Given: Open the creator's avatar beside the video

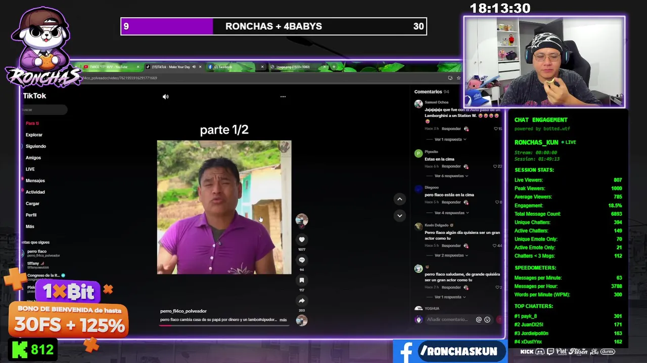Looking at the screenshot, I should point(302,220).
